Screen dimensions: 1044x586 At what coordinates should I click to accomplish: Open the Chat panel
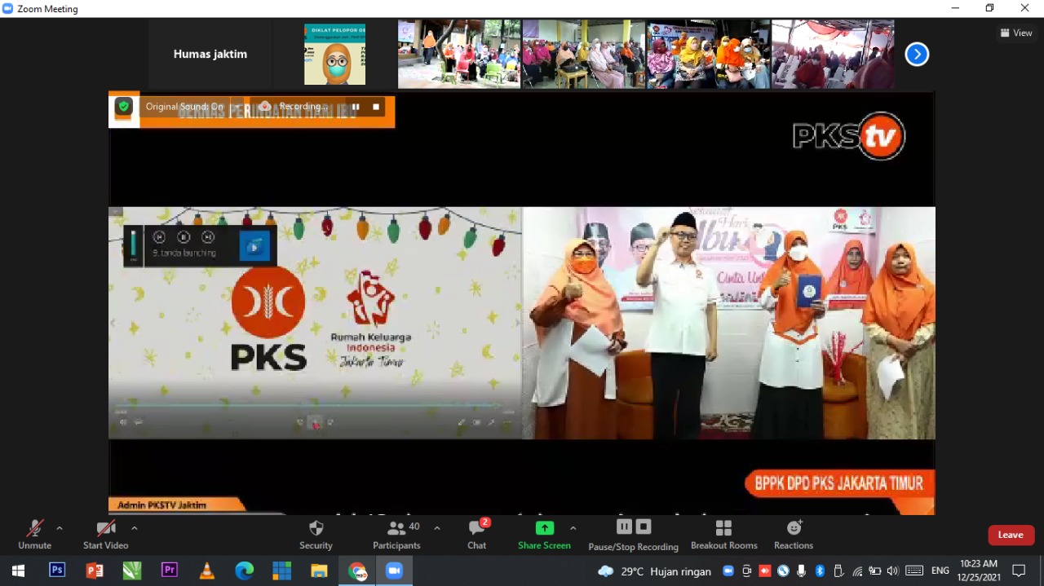tap(477, 528)
